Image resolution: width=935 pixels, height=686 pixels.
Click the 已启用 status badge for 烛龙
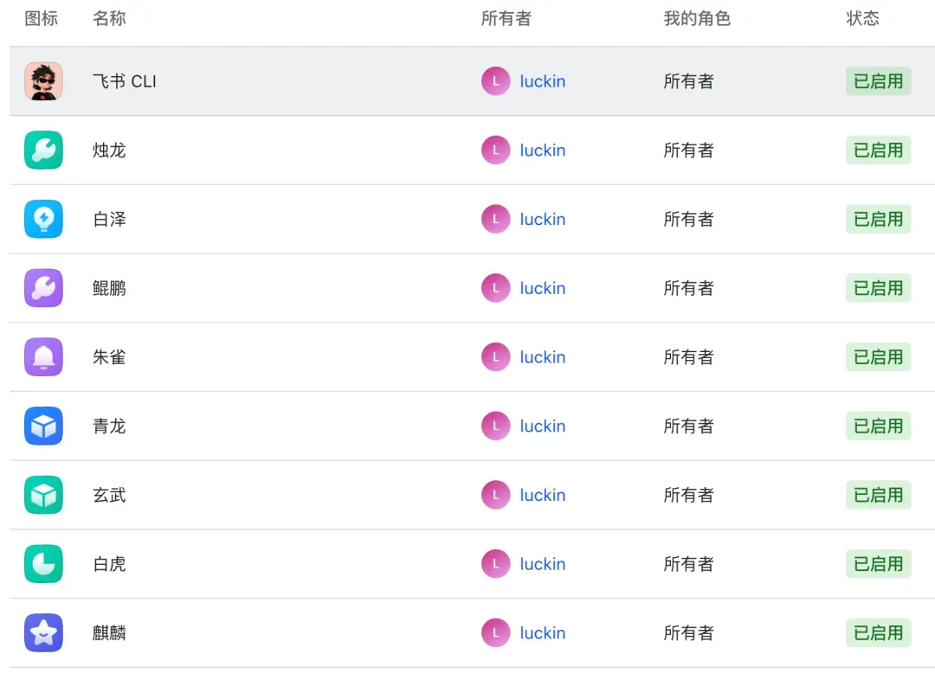(x=878, y=151)
